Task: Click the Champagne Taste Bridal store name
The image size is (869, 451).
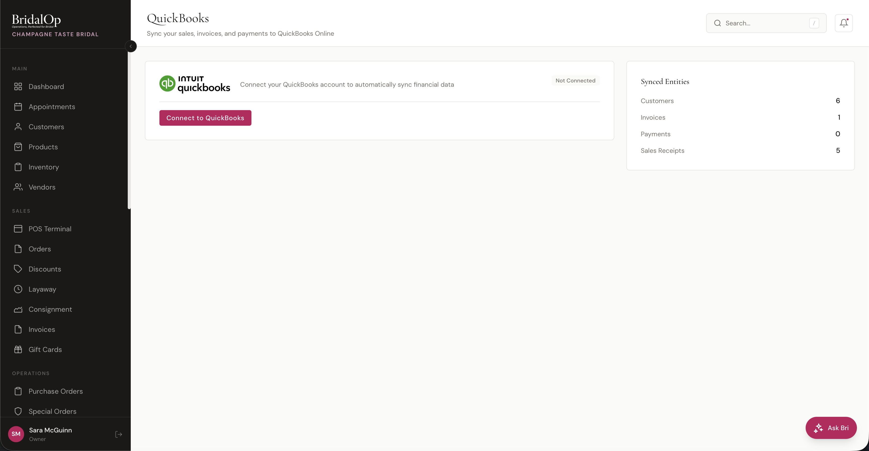Action: [55, 34]
